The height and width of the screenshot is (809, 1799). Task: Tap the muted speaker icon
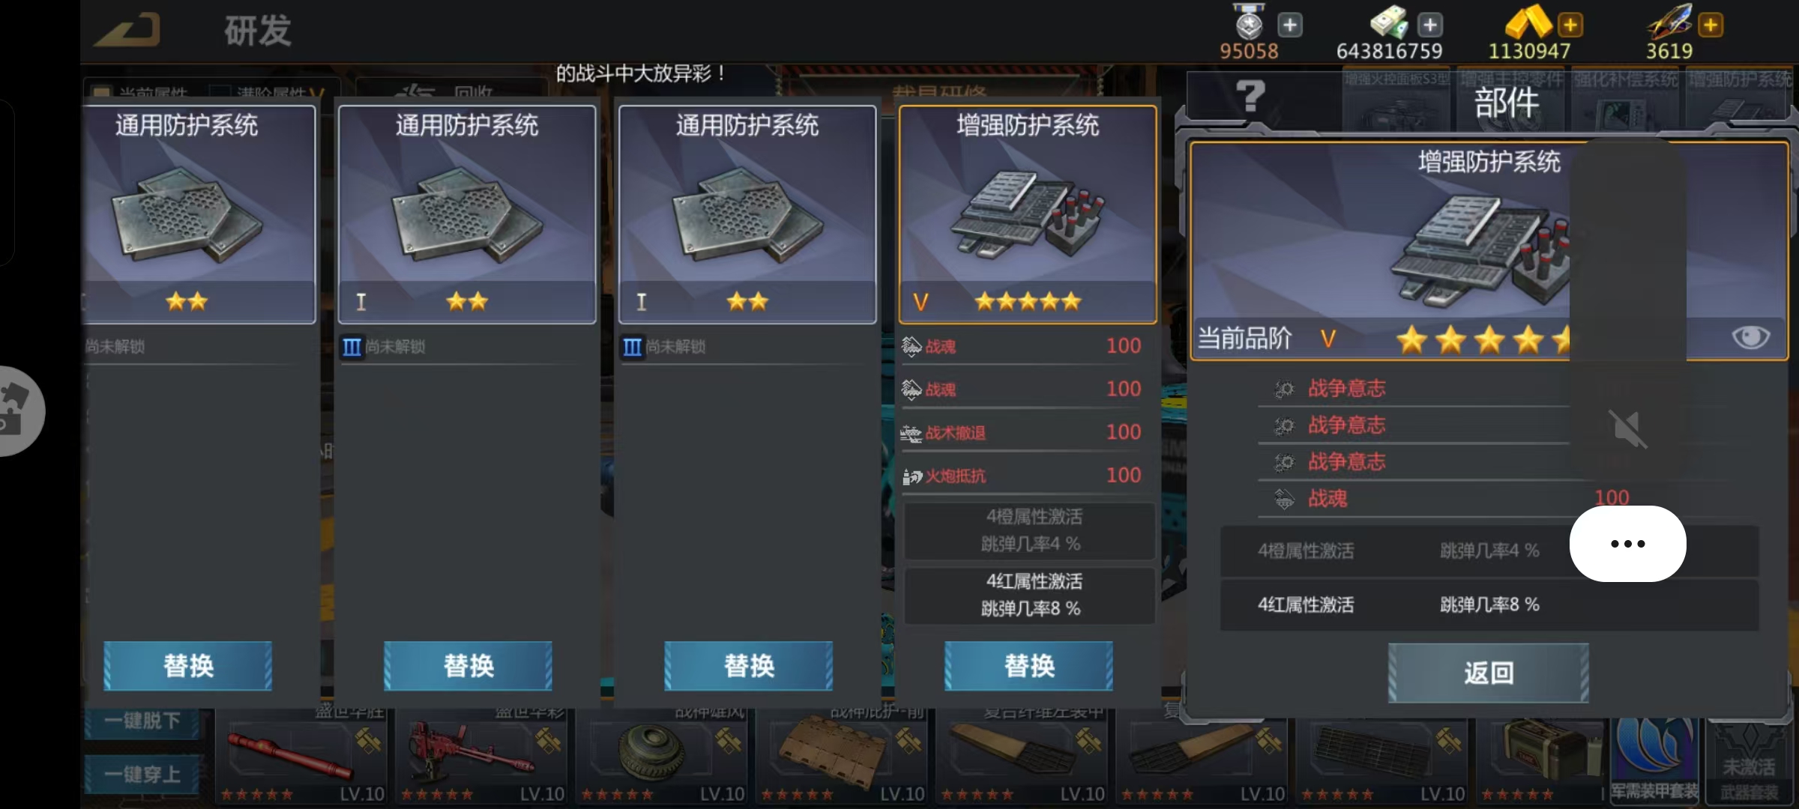[1627, 429]
